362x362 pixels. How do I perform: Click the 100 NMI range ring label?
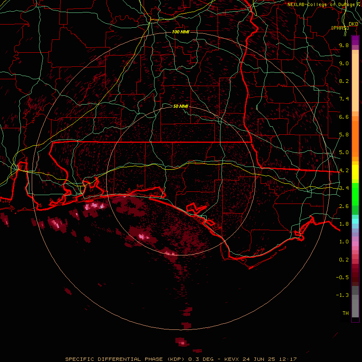(x=181, y=32)
